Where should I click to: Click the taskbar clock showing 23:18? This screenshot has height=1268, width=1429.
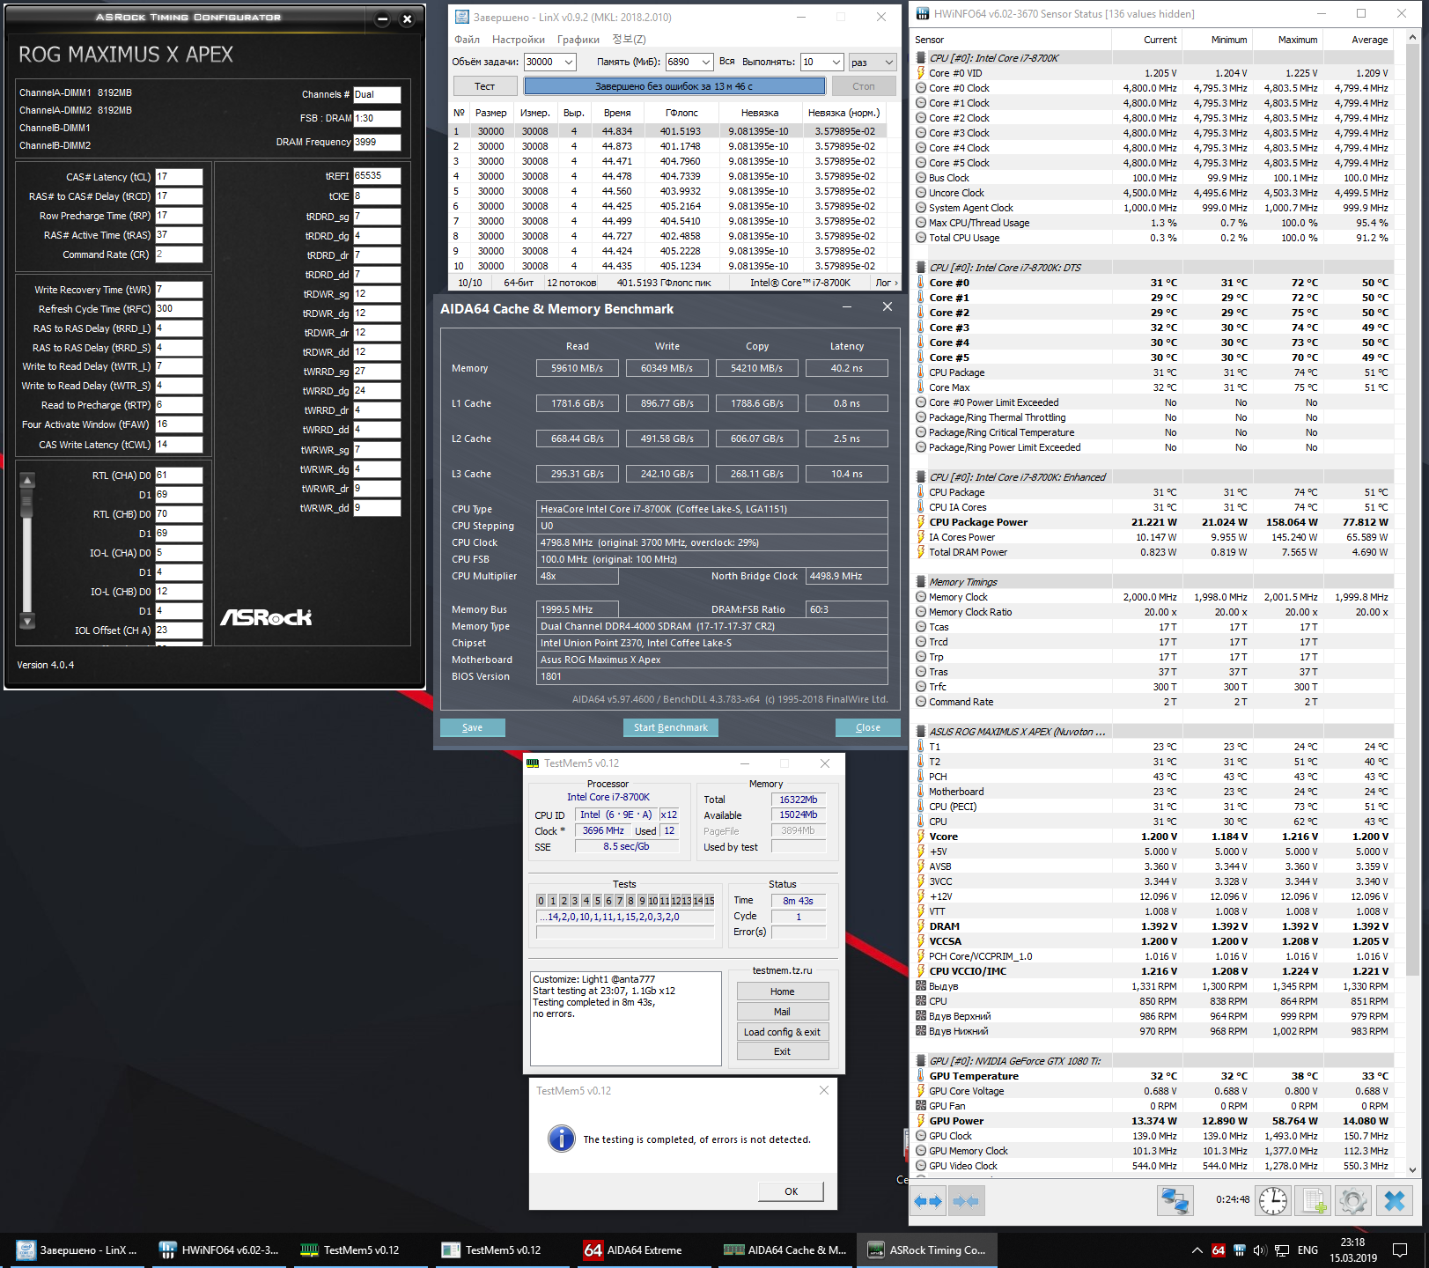[1353, 1250]
